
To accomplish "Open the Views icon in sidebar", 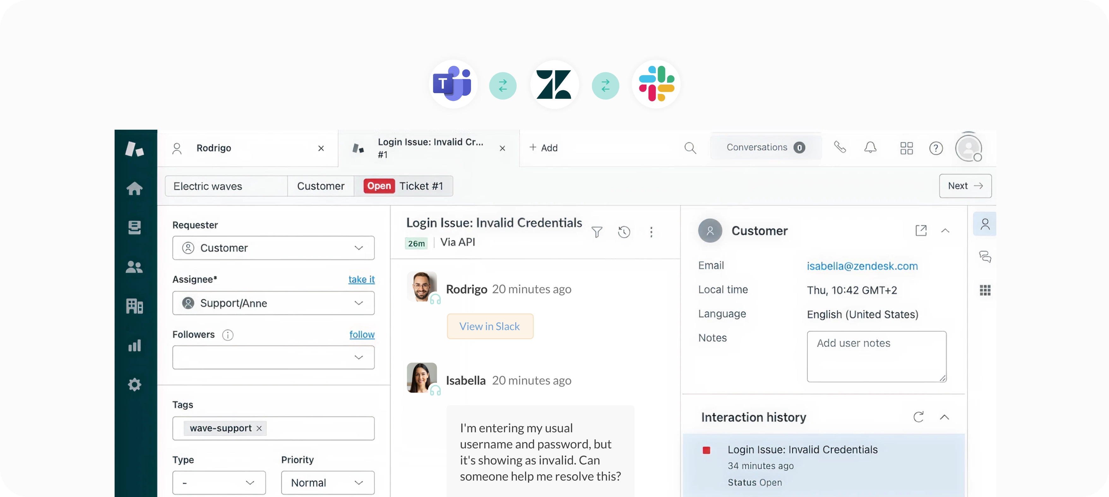I will pyautogui.click(x=135, y=228).
